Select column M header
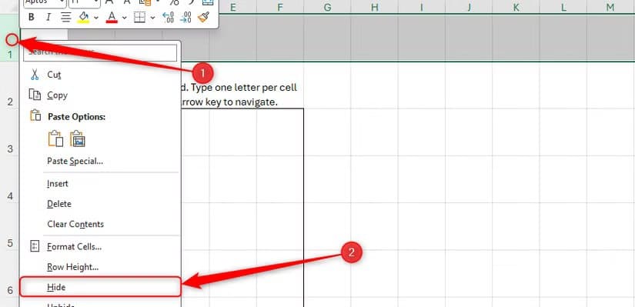The image size is (635, 307). (x=610, y=7)
